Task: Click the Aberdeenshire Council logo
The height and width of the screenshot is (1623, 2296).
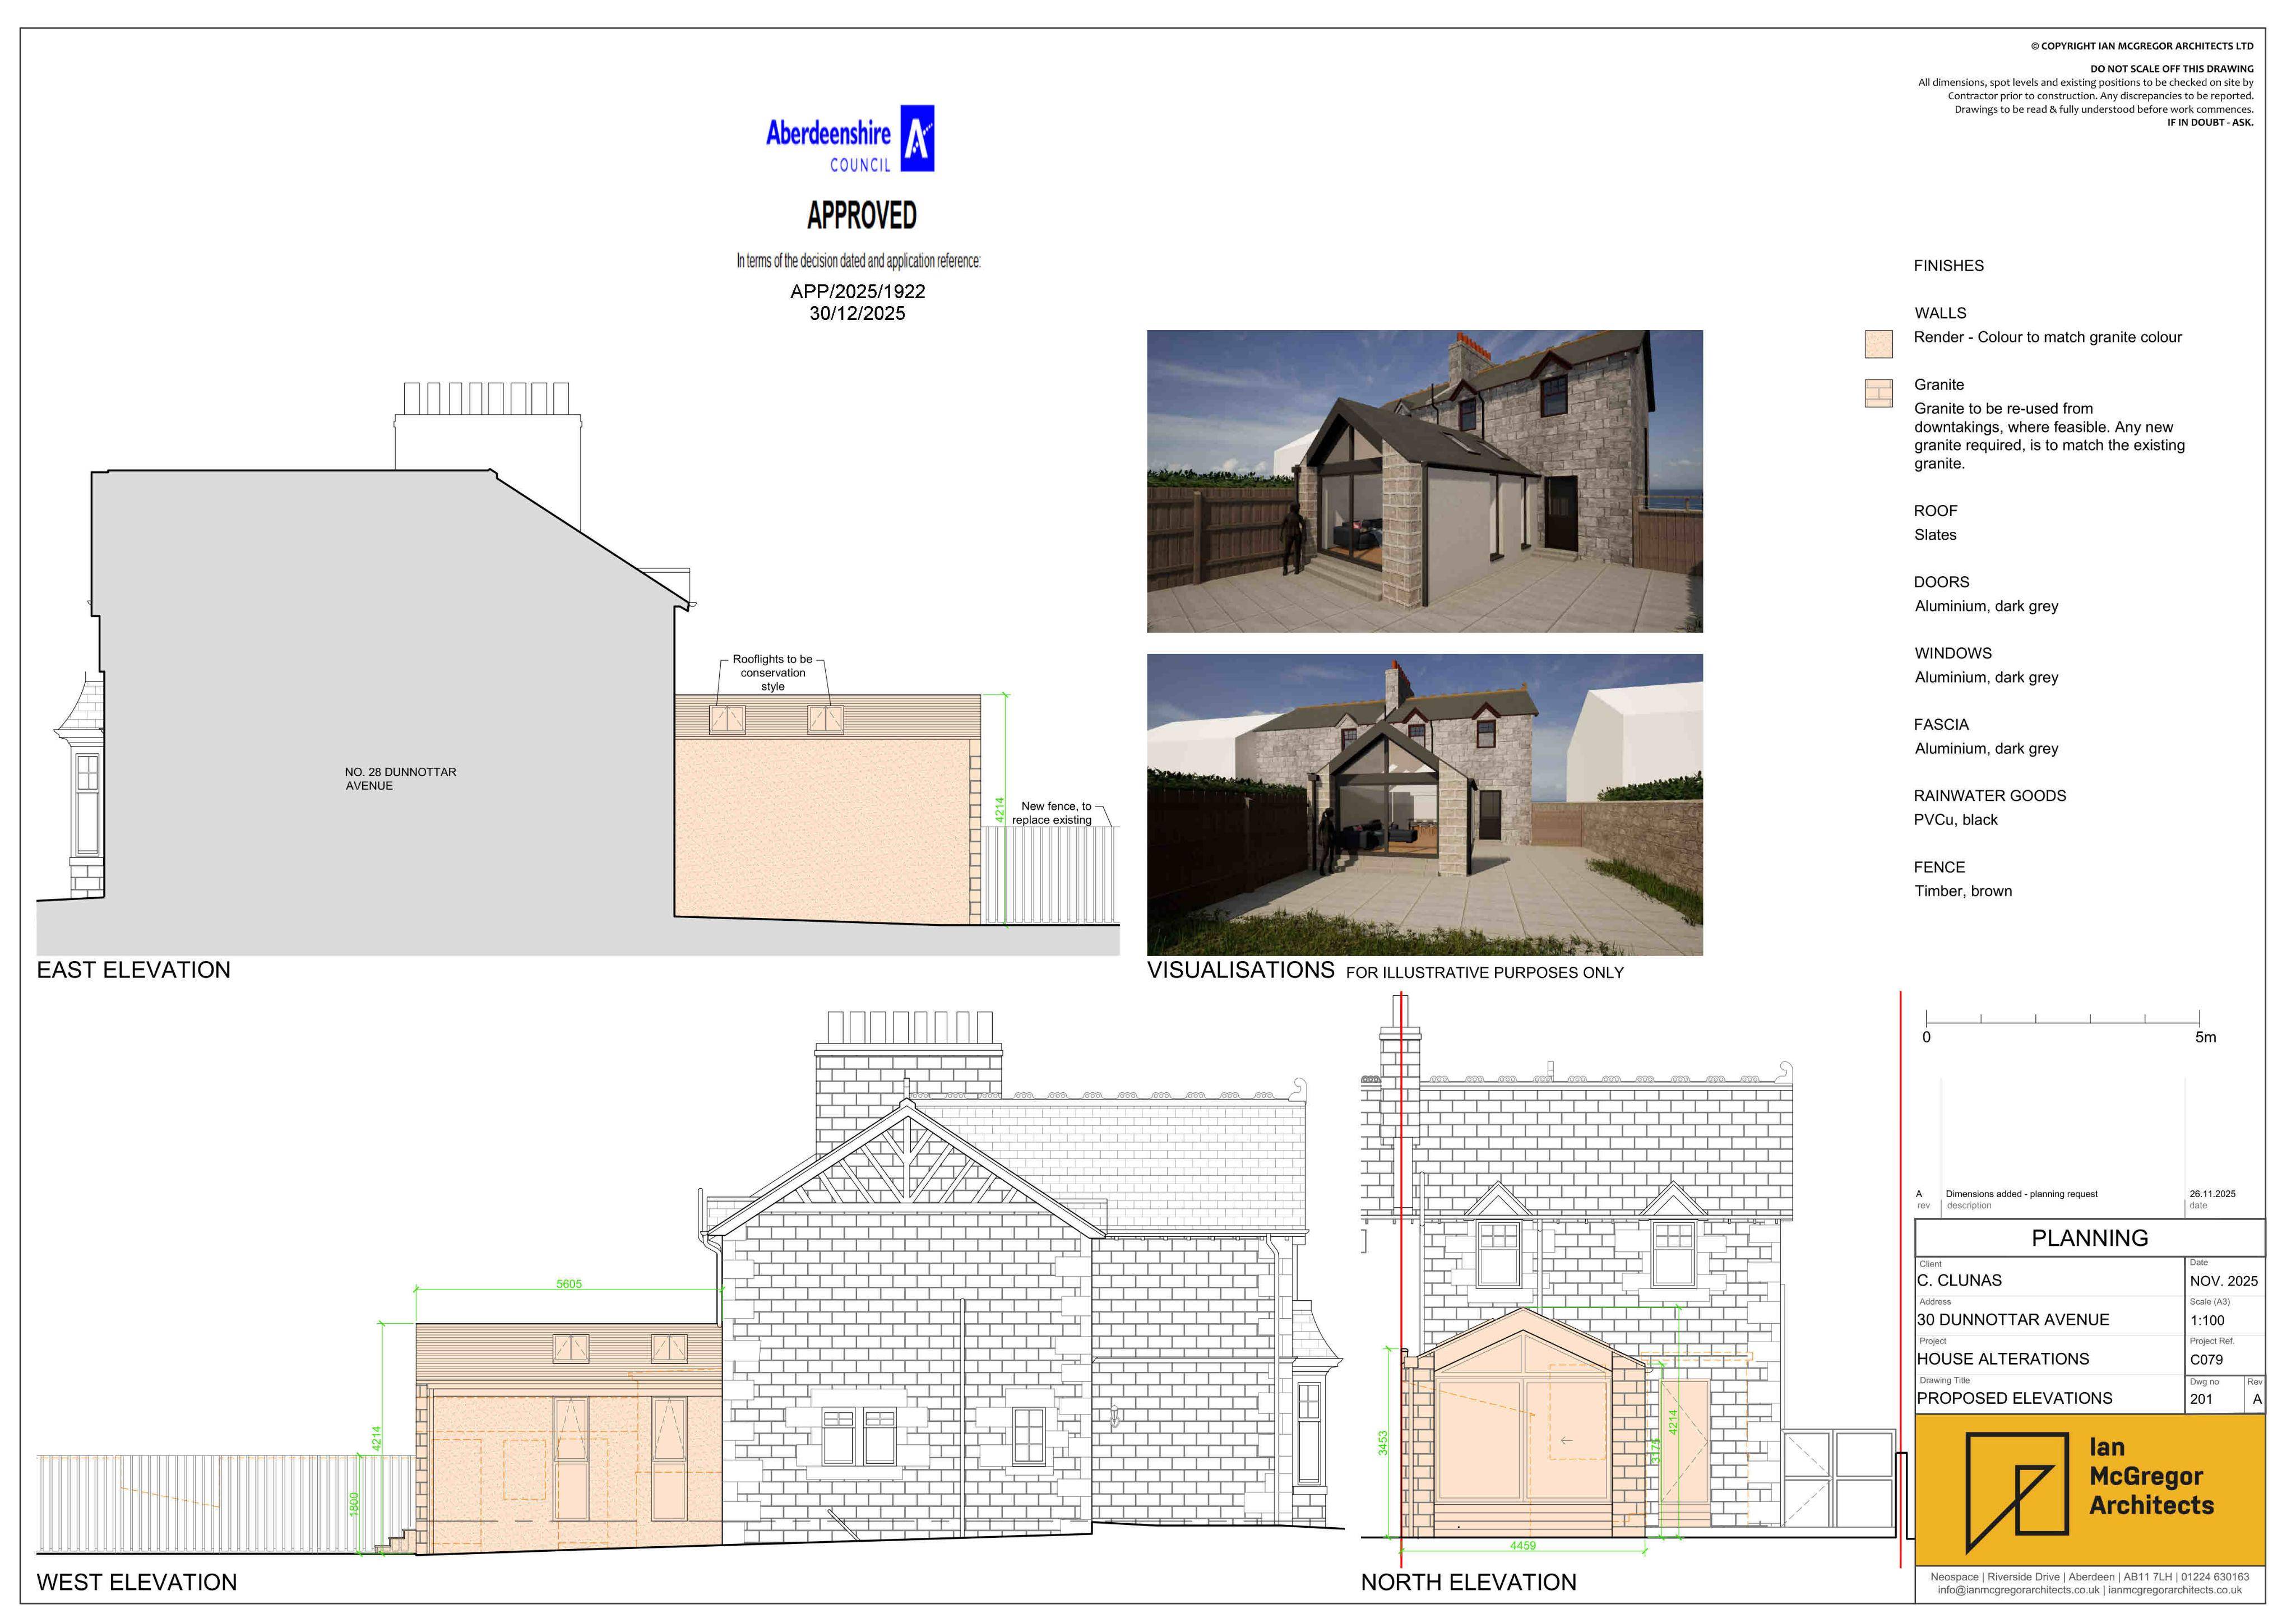Action: pyautogui.click(x=849, y=138)
